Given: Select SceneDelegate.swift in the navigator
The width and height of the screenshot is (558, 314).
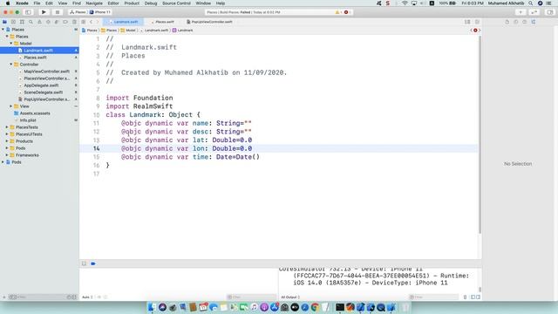Looking at the screenshot, I should click(x=43, y=92).
